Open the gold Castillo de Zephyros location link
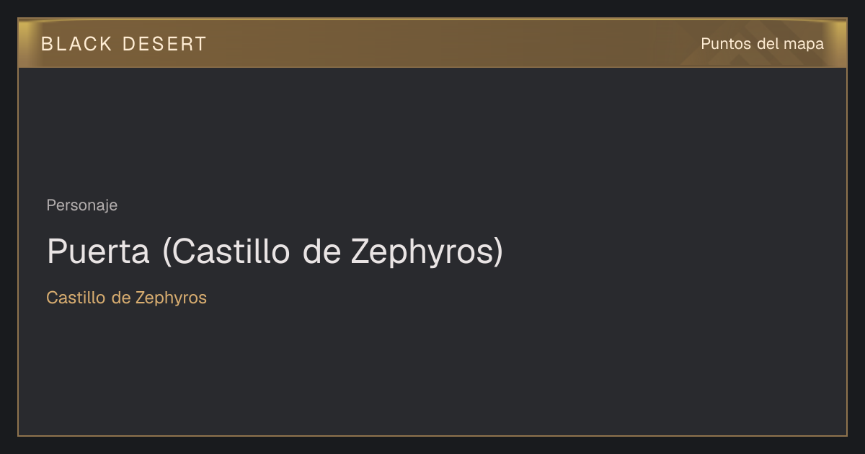This screenshot has width=865, height=454. (126, 298)
